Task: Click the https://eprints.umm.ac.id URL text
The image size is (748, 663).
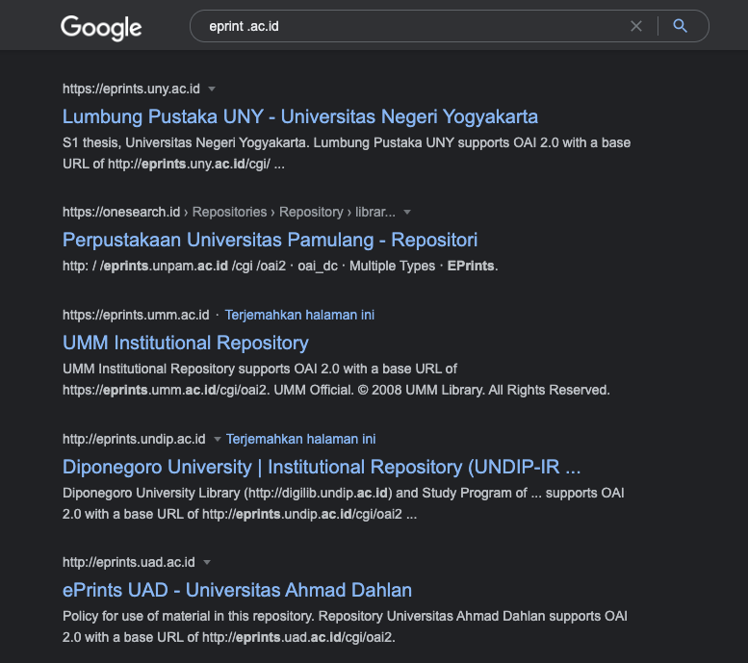Action: 136,315
